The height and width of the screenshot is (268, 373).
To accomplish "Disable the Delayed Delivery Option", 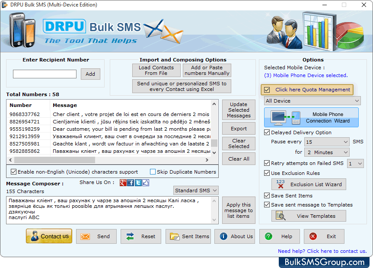I will [x=267, y=132].
